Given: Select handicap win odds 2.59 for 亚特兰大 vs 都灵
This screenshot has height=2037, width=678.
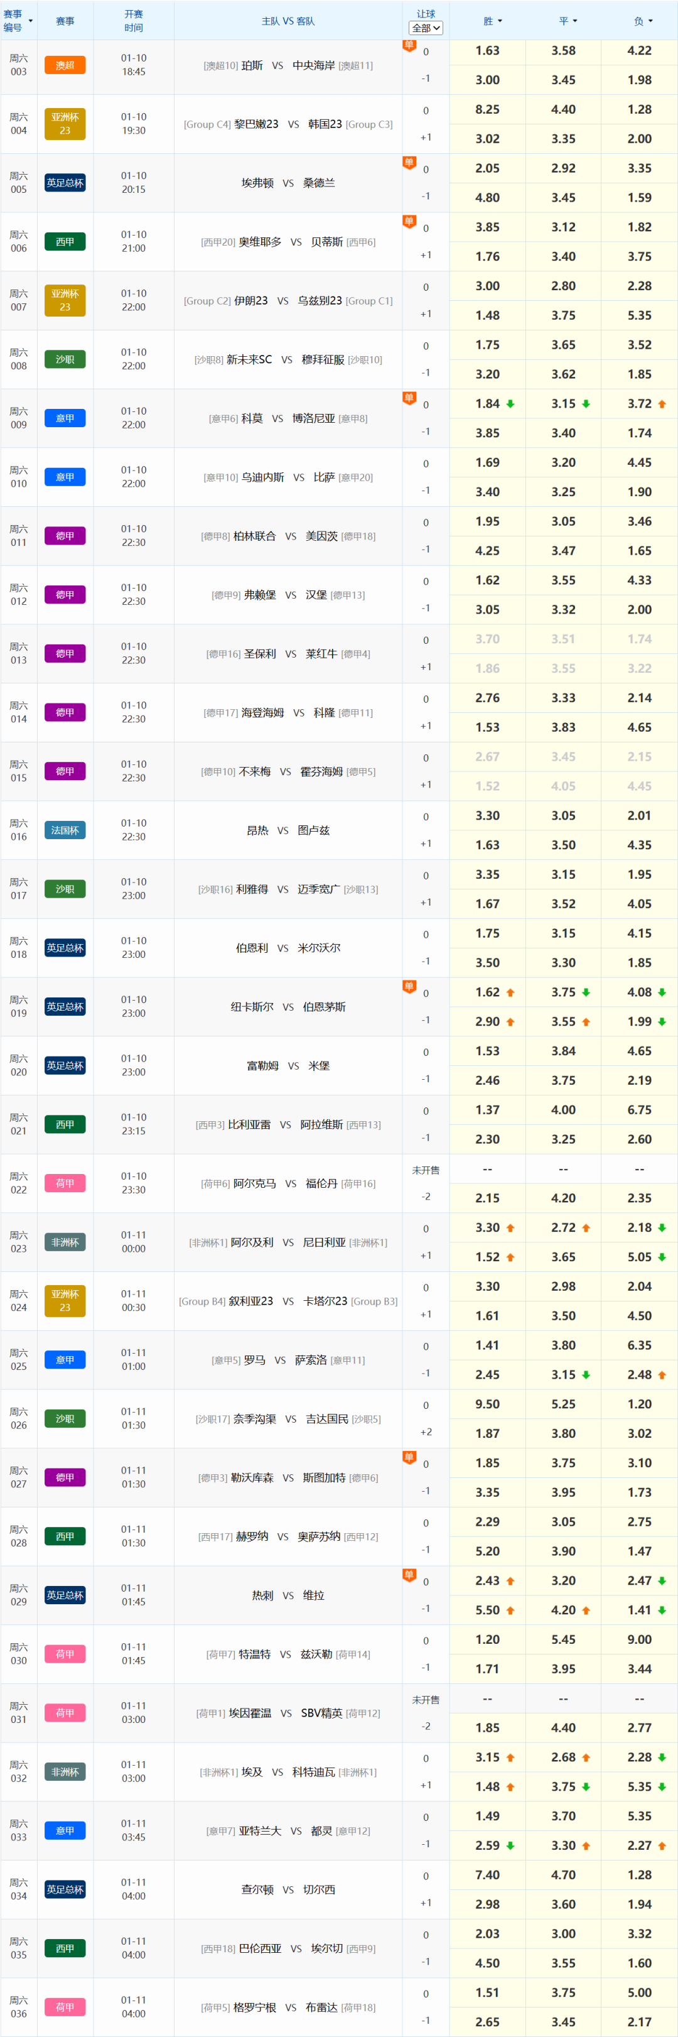Looking at the screenshot, I should tap(488, 1845).
